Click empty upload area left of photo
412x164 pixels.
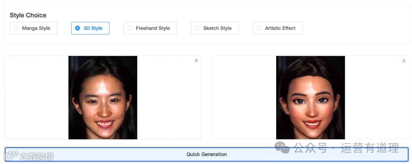tap(36, 98)
